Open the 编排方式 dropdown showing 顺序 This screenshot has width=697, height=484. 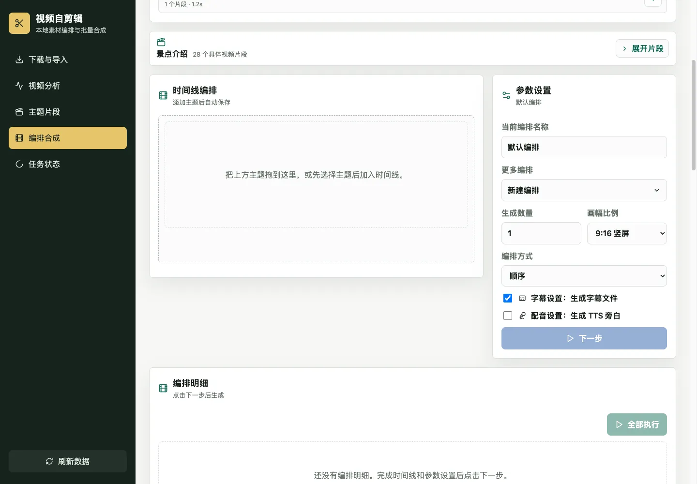click(584, 276)
